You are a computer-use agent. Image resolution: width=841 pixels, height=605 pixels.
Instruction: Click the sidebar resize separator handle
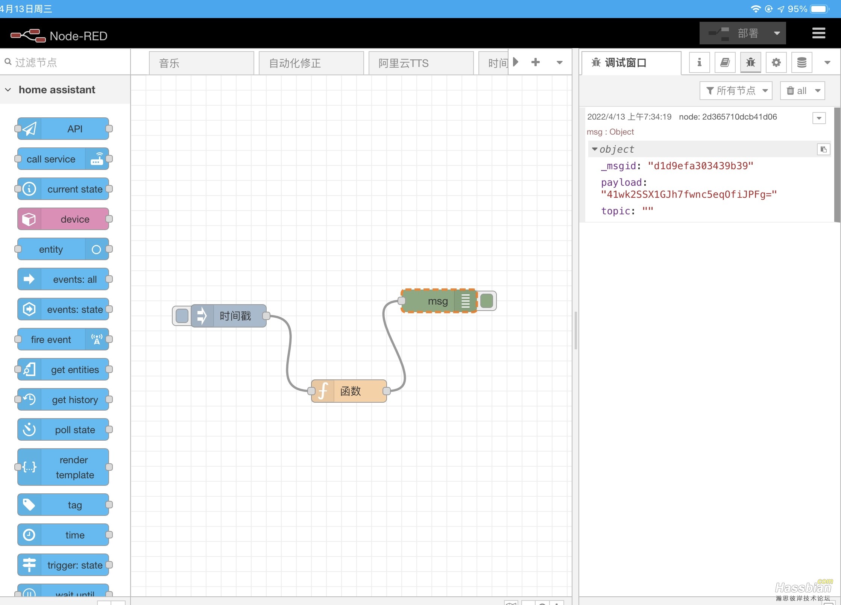coord(575,330)
